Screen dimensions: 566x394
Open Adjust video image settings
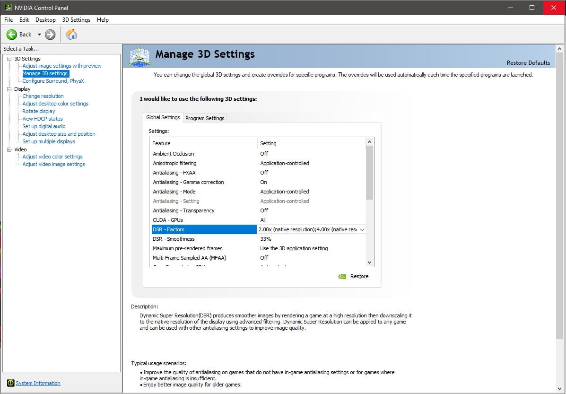click(x=53, y=164)
